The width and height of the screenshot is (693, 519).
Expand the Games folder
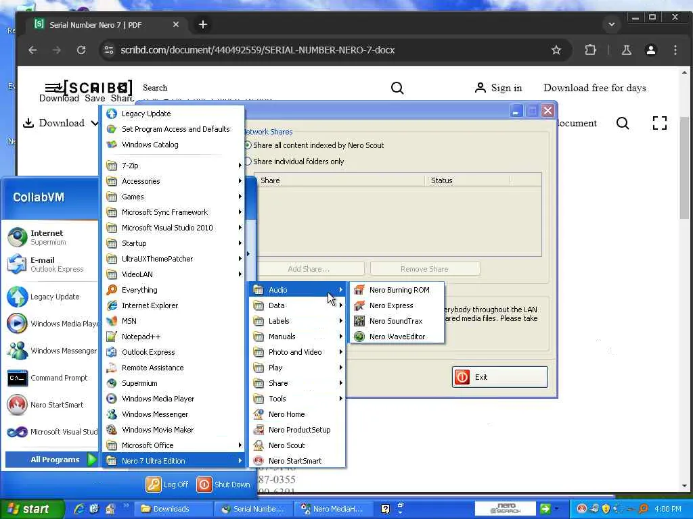(173, 197)
